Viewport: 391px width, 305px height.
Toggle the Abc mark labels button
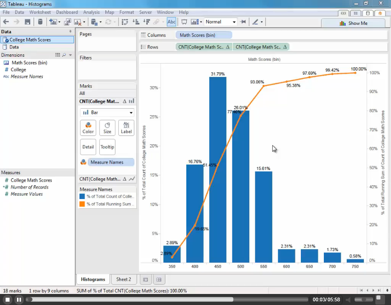coord(171,22)
